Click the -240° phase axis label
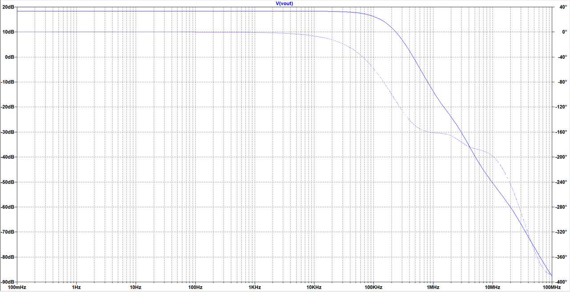Viewport: 570px width, 292px height. click(562, 182)
